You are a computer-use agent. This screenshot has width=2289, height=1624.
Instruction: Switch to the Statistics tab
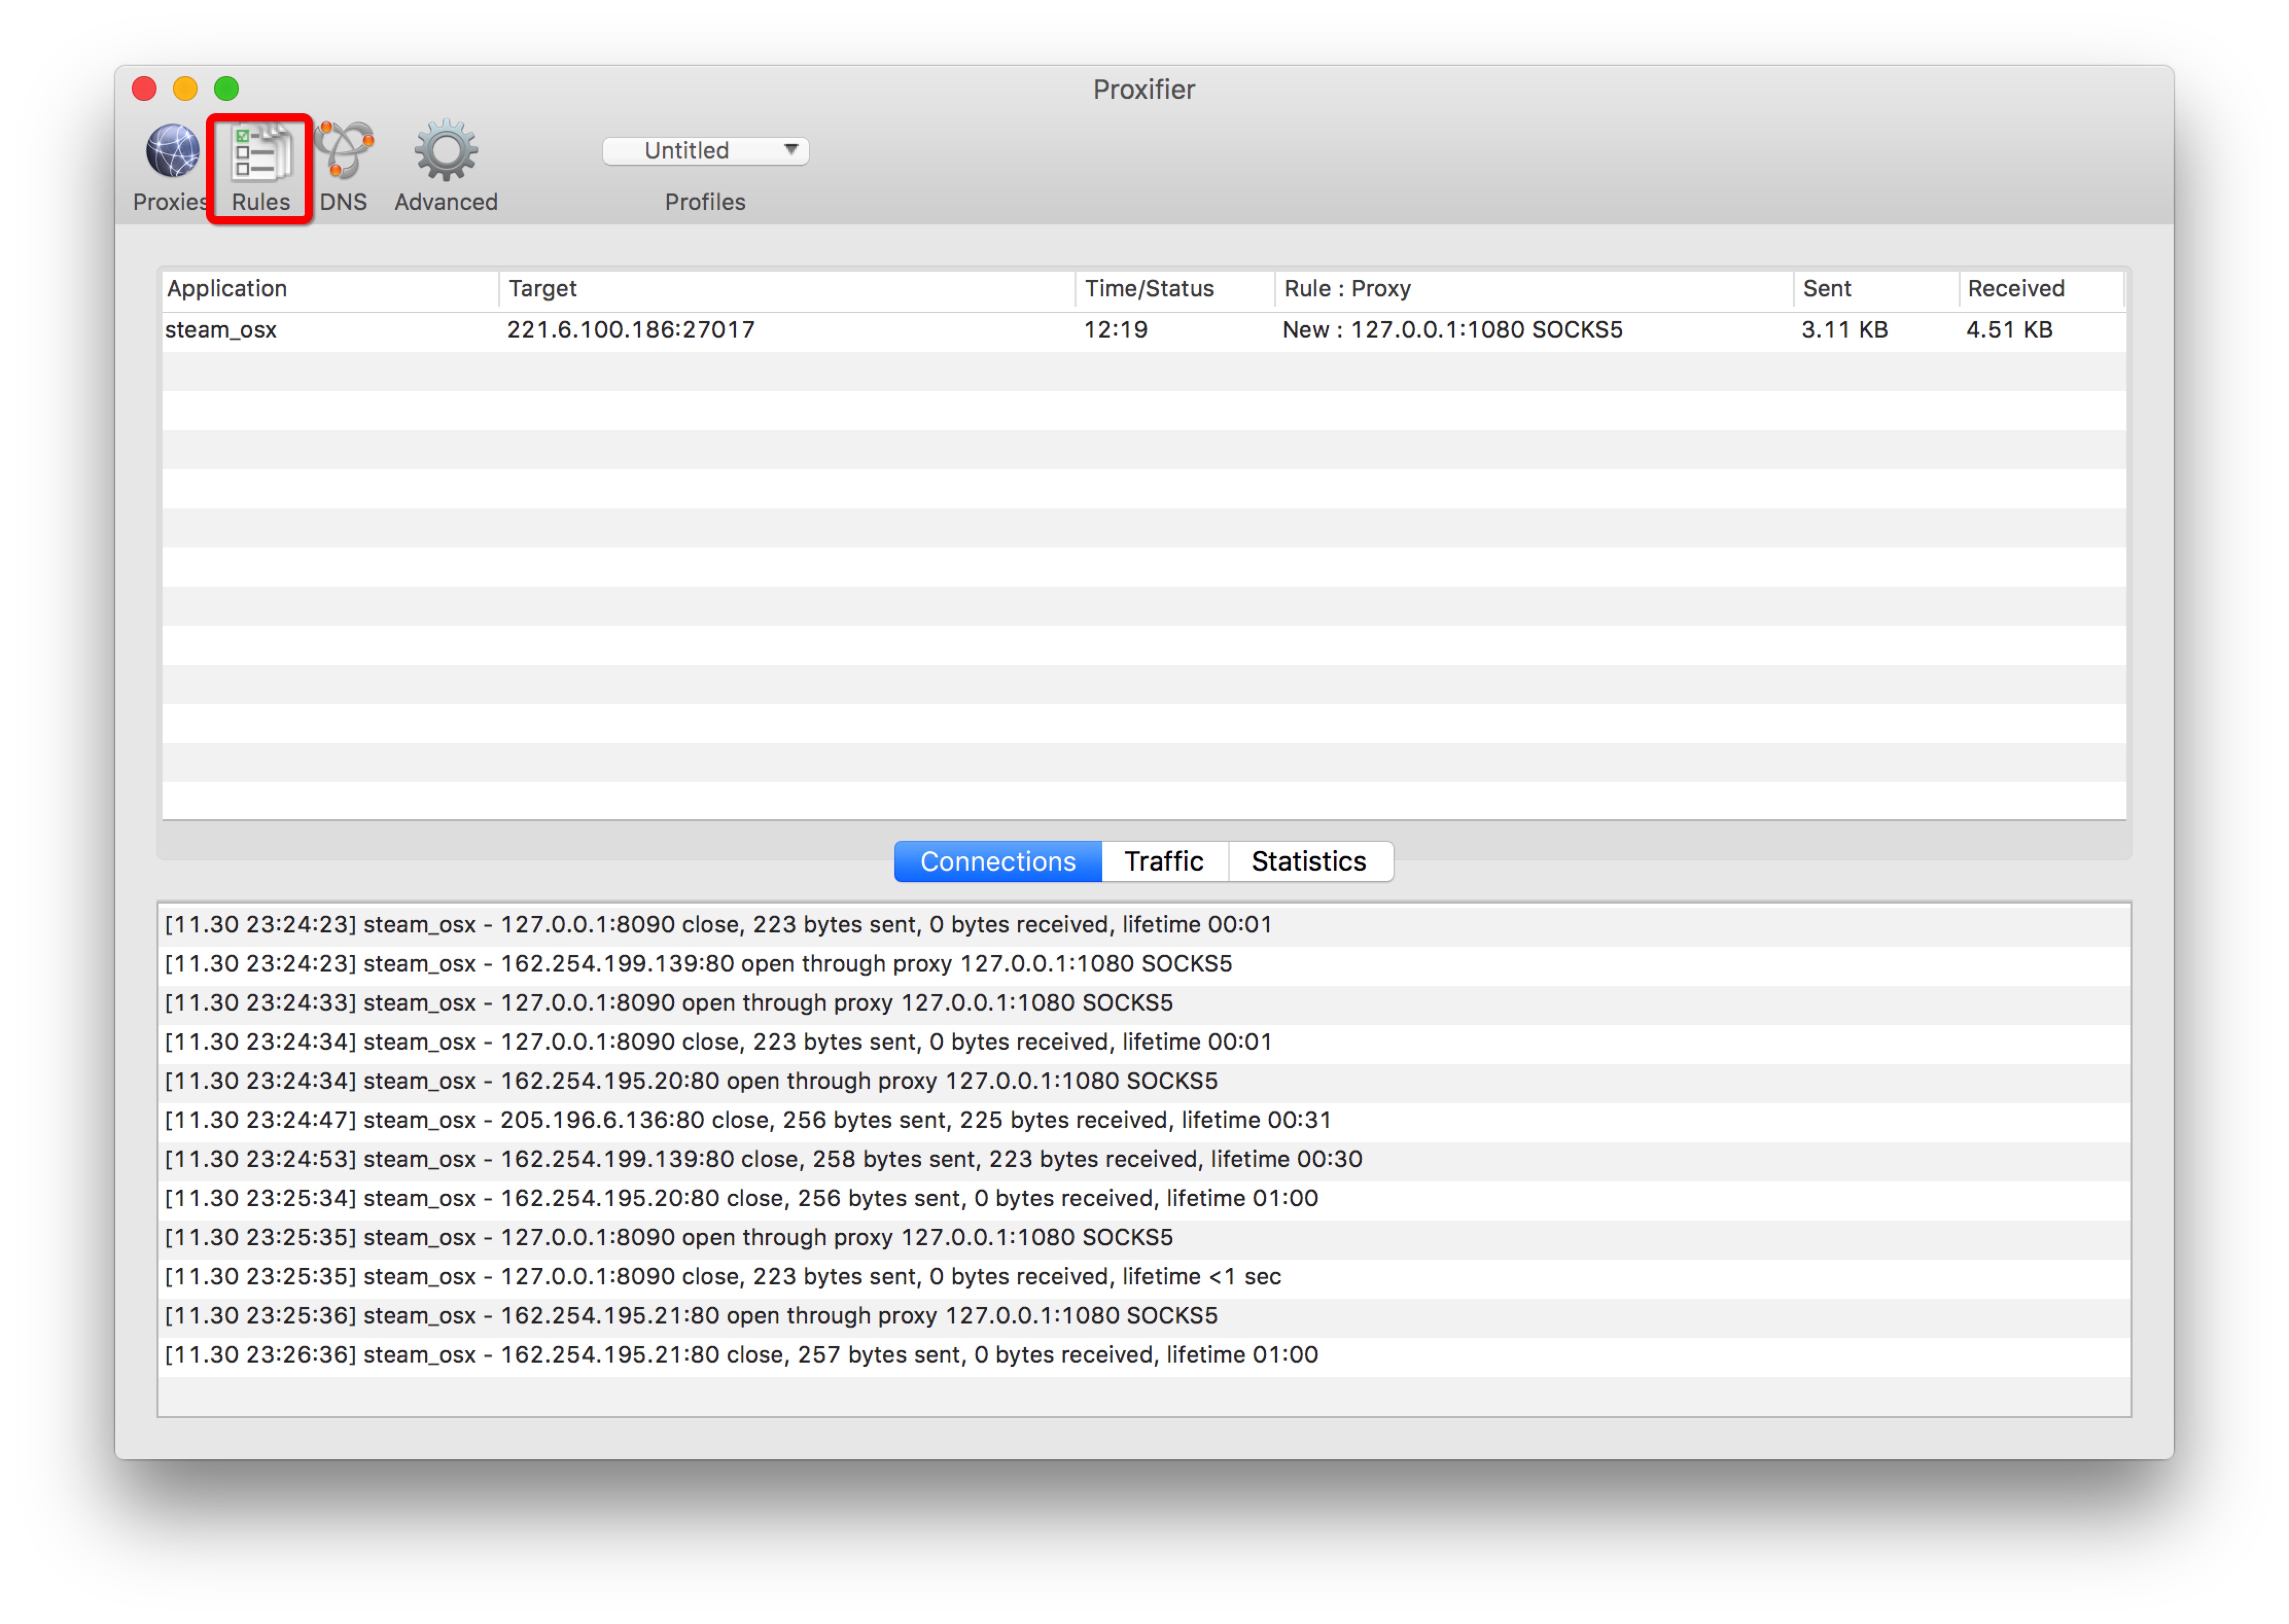click(1308, 862)
